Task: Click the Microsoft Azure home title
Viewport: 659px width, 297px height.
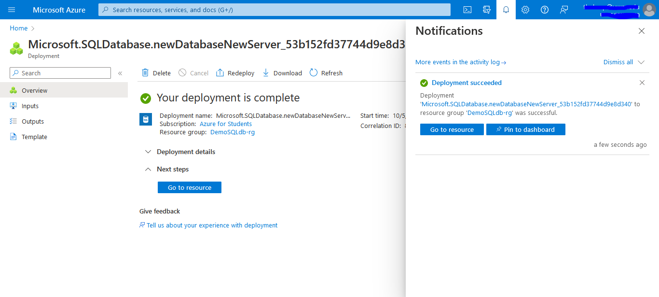Action: (59, 10)
